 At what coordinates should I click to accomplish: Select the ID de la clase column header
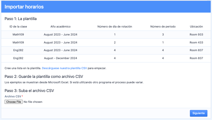click(x=18, y=26)
